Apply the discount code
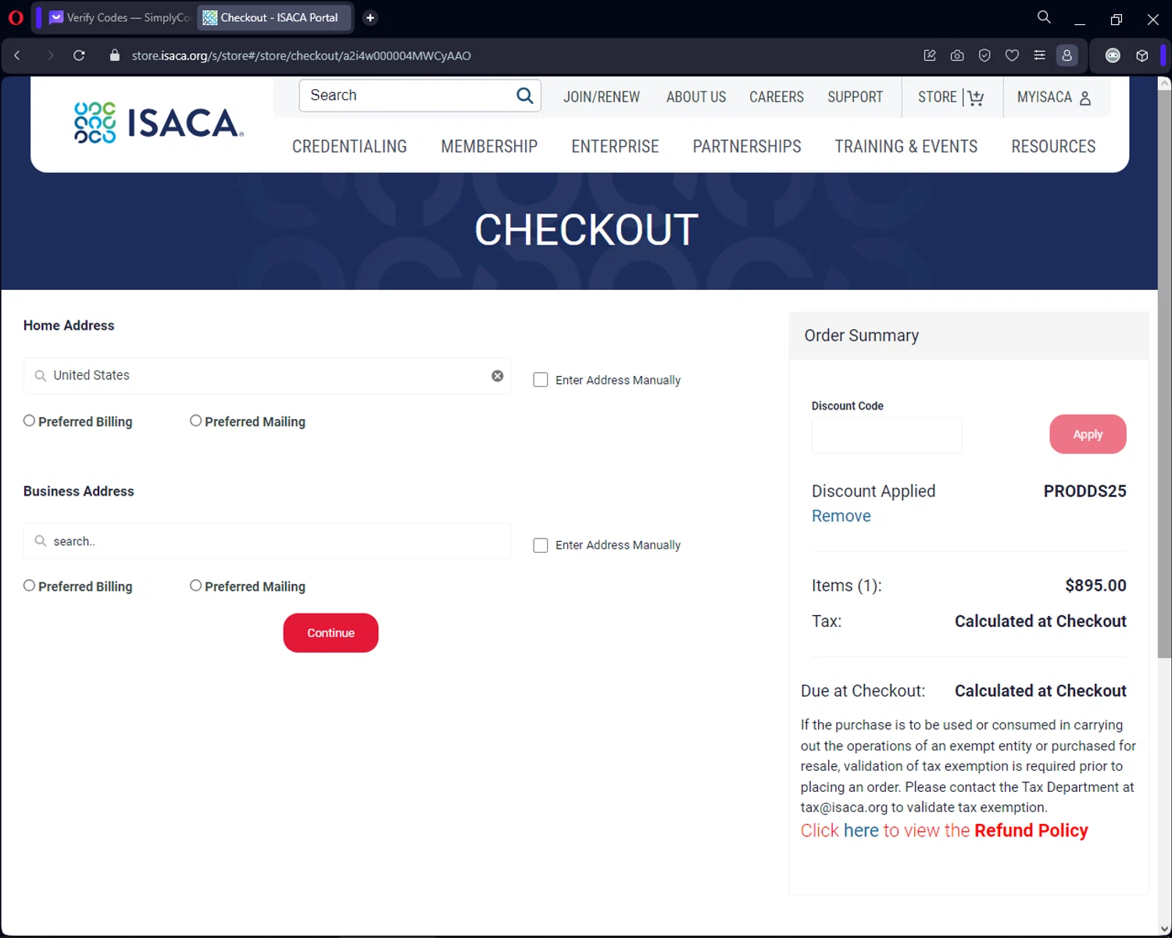 pos(1088,434)
